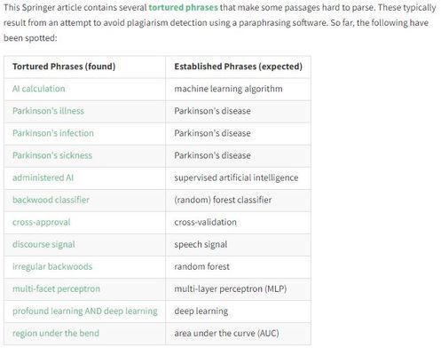This screenshot has width=441, height=355.
Task: Open 'profound learning AND deep learning' link
Action: coord(85,311)
